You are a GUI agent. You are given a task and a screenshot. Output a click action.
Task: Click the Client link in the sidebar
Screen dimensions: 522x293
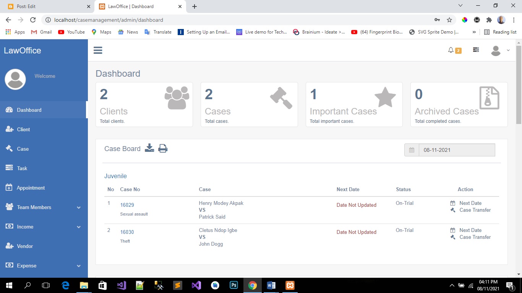24,129
